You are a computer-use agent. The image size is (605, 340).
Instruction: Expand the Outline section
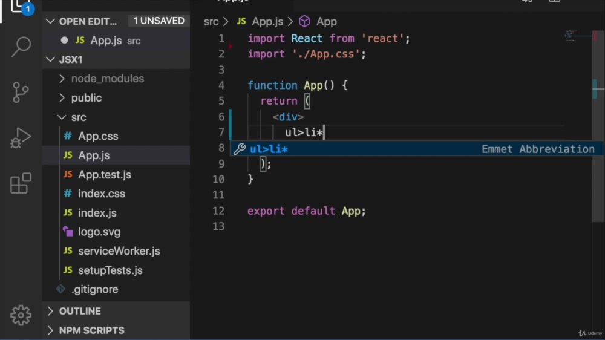coord(51,311)
